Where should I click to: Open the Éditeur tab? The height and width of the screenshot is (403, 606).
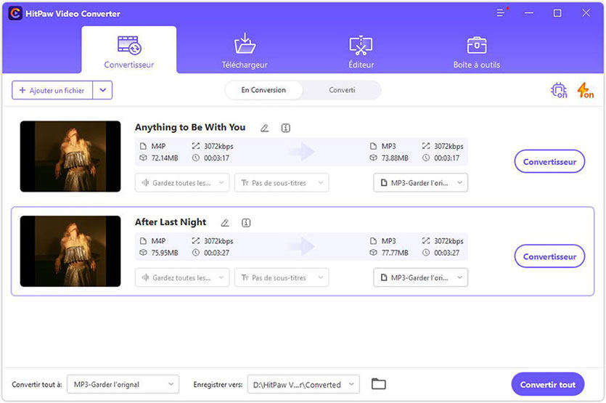click(x=361, y=51)
